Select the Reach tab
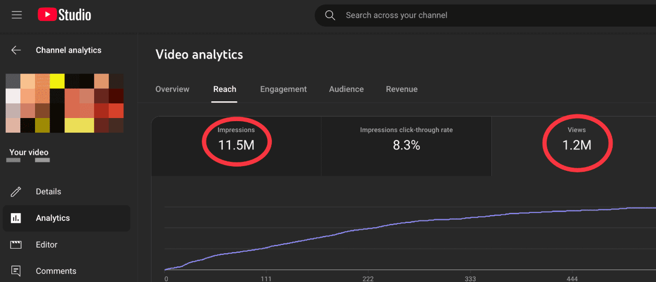This screenshot has width=656, height=282. click(x=225, y=89)
